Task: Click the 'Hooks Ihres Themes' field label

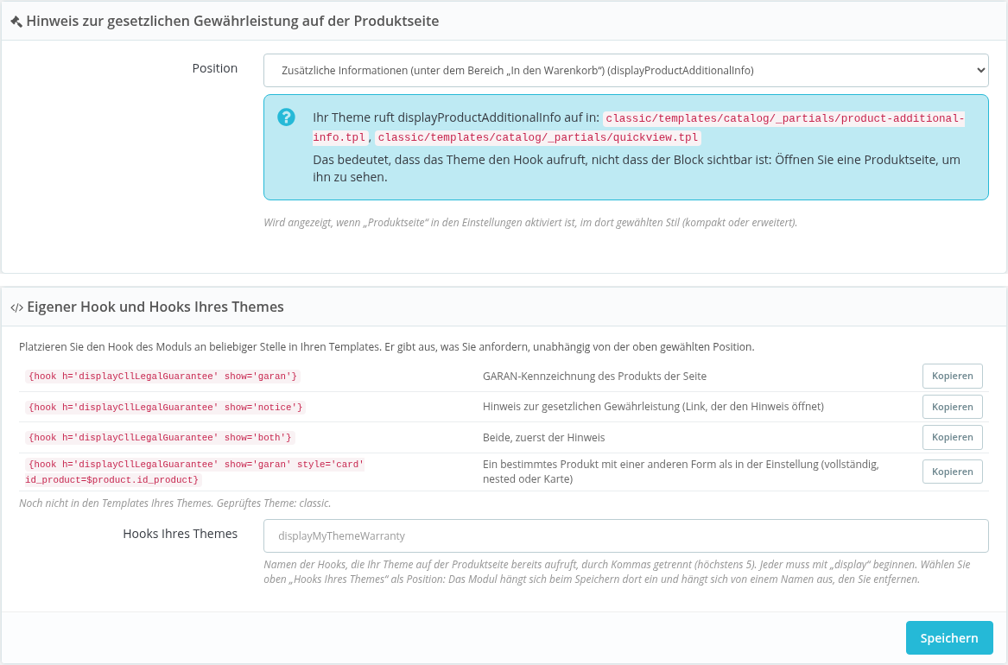Action: point(180,534)
